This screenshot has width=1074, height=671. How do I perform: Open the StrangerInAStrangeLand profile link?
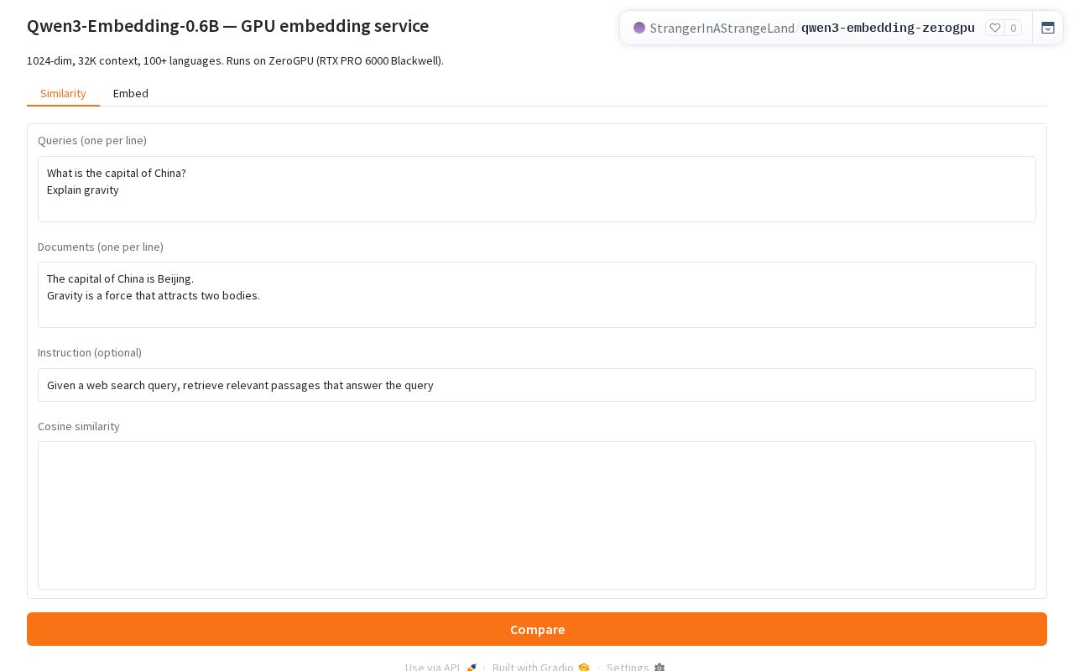tap(722, 28)
